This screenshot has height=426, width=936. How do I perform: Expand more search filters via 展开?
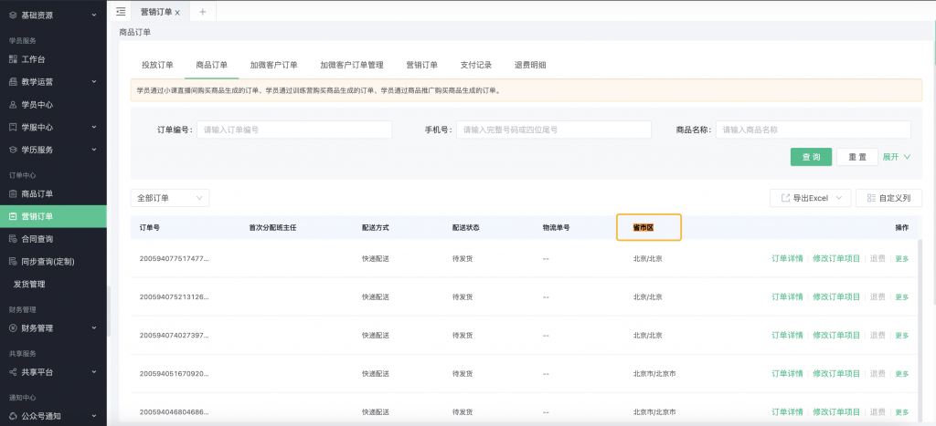tap(897, 157)
